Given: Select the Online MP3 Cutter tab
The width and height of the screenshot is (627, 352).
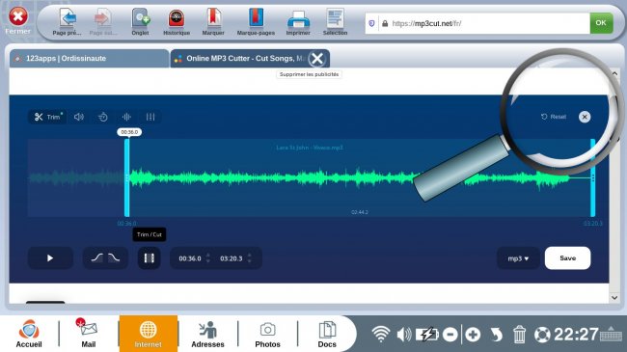Looking at the screenshot, I should click(x=240, y=59).
